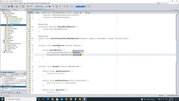Click the Paste clipboard toolbar icon
Viewport: 179px width, 101px height.
coord(23,6)
